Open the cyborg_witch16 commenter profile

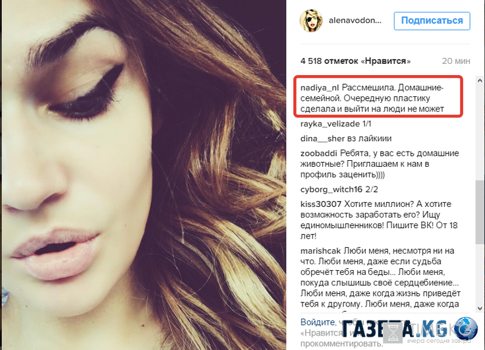tap(331, 189)
